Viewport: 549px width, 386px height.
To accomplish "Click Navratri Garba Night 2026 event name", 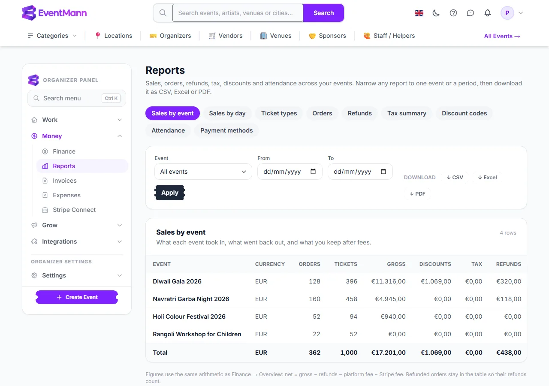I will pyautogui.click(x=191, y=299).
